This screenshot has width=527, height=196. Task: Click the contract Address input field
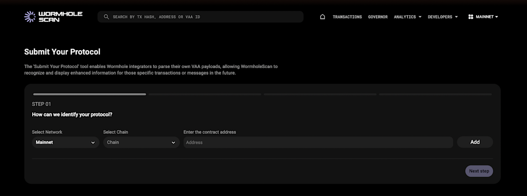[x=318, y=143]
